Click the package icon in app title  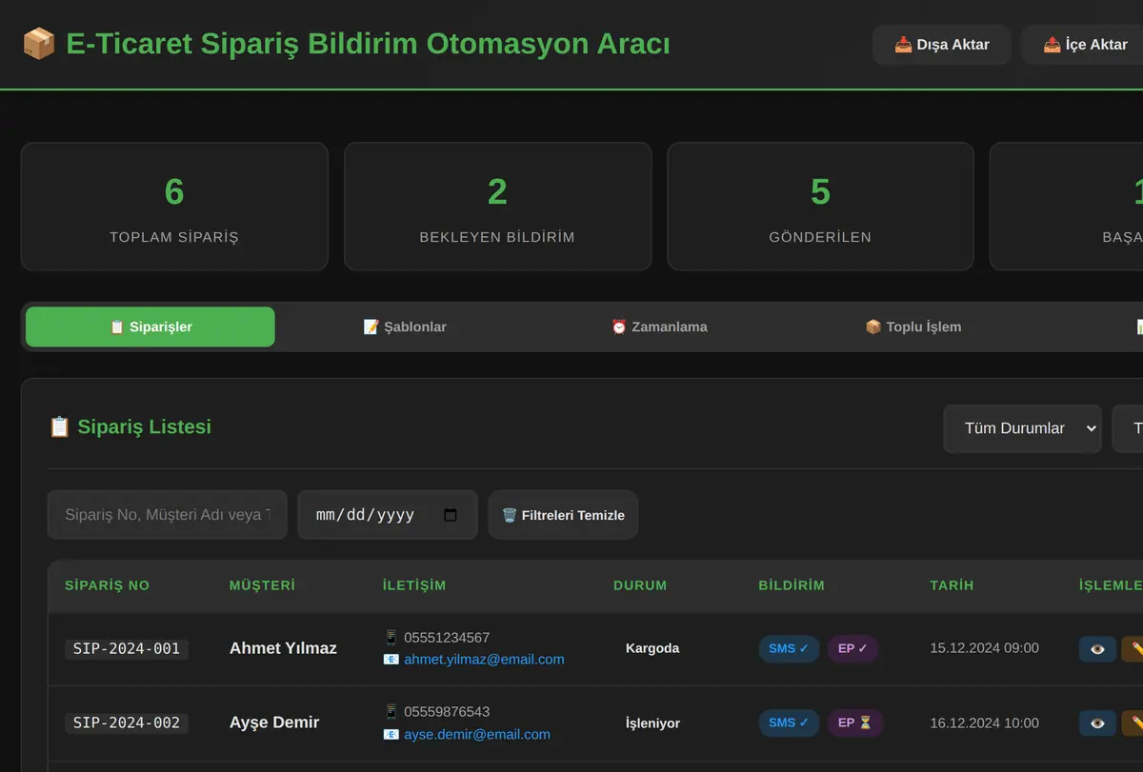coord(39,44)
